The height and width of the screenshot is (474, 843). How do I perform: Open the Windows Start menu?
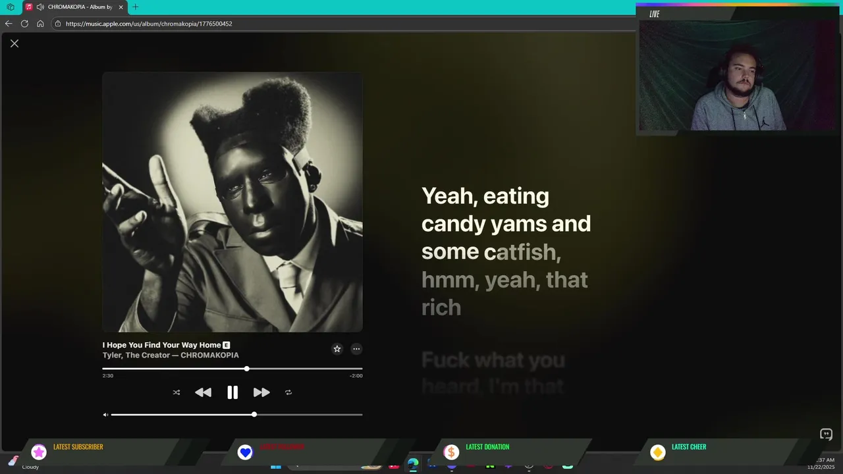click(x=276, y=467)
